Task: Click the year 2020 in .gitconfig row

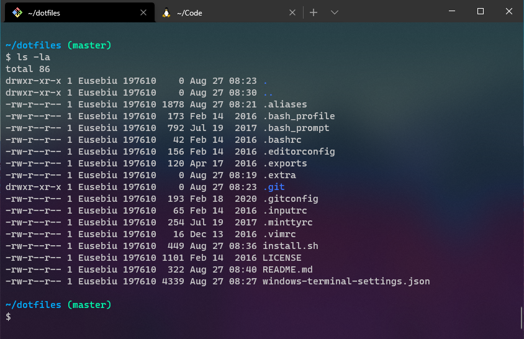Action: 246,199
